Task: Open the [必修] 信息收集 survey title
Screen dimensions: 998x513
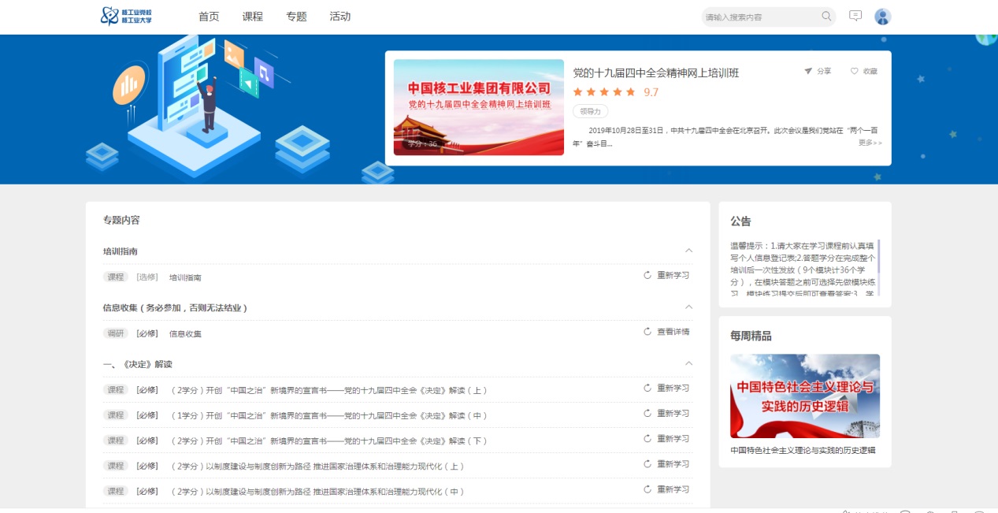Action: [185, 333]
